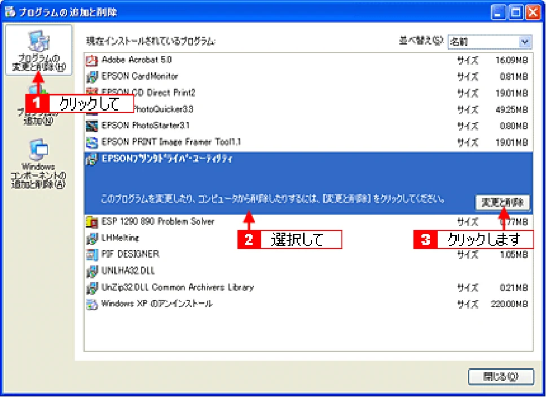Click the UnZip32.DLL Common Archivers Library icon
Viewport: 546px width, 397px height.
point(92,288)
